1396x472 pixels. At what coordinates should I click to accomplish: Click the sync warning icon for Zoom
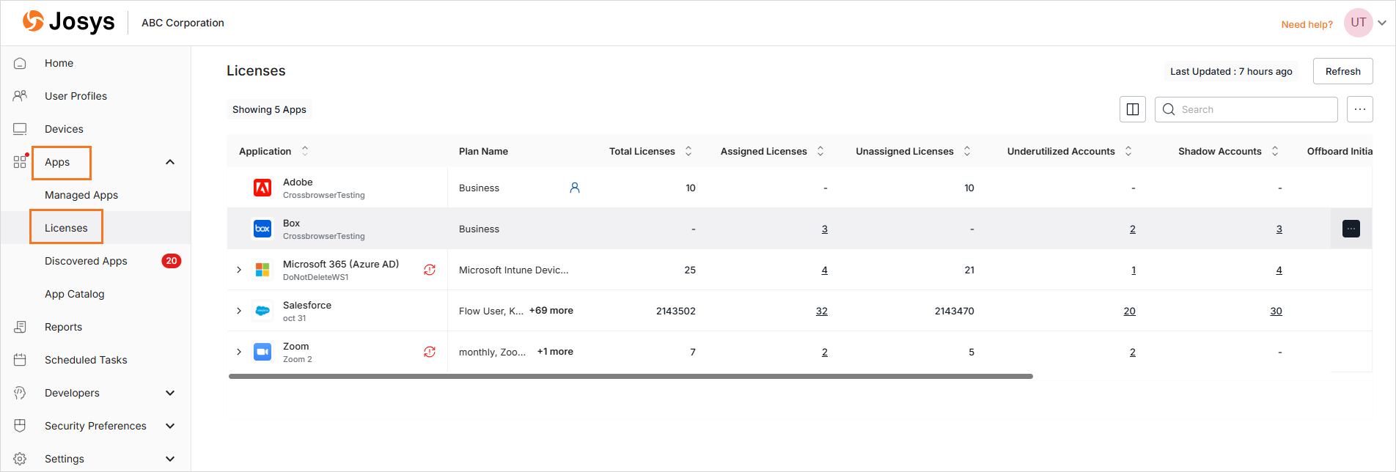click(x=430, y=352)
